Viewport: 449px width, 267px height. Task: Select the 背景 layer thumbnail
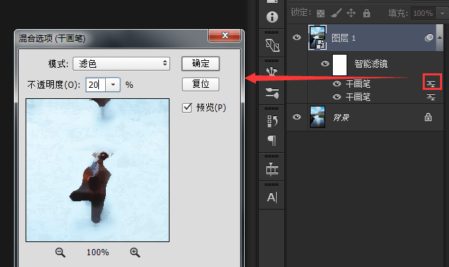pos(318,117)
